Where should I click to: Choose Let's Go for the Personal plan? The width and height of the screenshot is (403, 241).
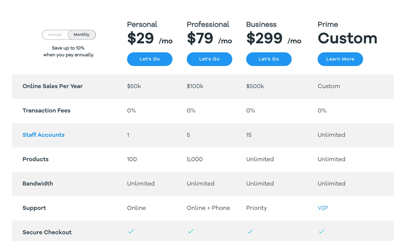(x=150, y=59)
